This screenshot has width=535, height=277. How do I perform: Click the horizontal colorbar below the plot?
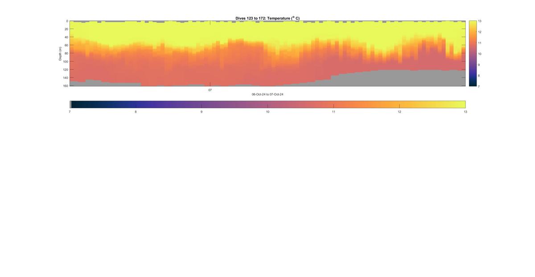pos(267,104)
